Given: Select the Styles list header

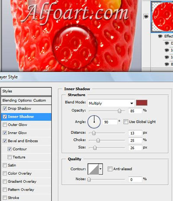Looking at the screenshot, I should pyautogui.click(x=26, y=91).
